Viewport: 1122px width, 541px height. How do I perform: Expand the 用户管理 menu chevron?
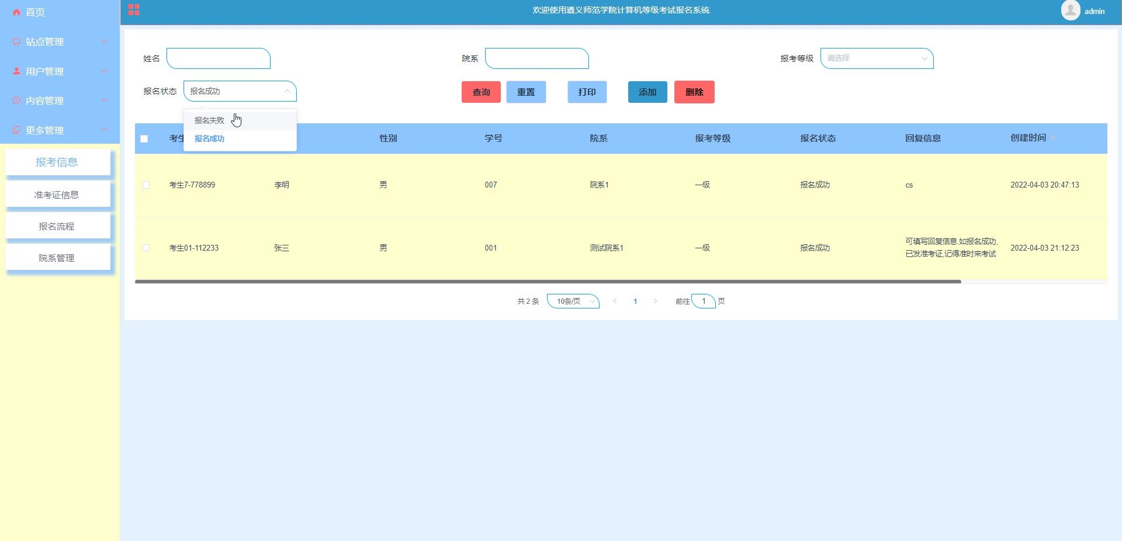tap(105, 71)
